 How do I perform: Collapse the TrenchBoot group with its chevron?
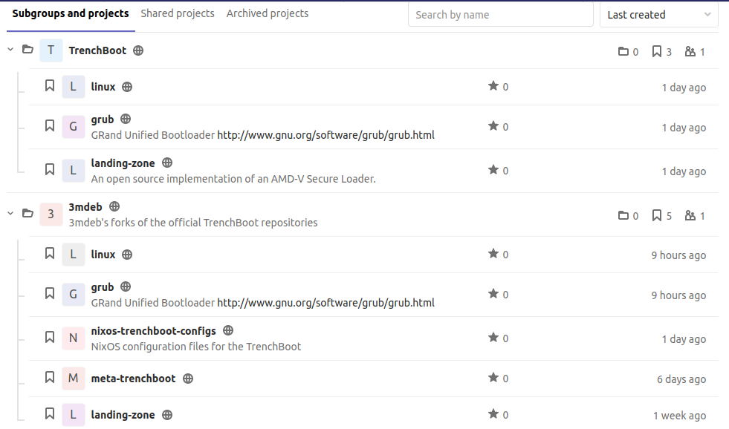[10, 49]
